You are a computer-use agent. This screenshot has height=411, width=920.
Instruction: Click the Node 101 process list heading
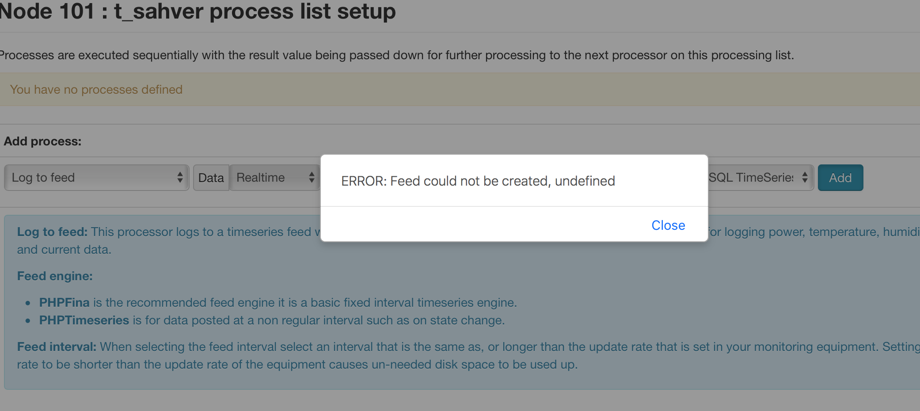pyautogui.click(x=198, y=11)
